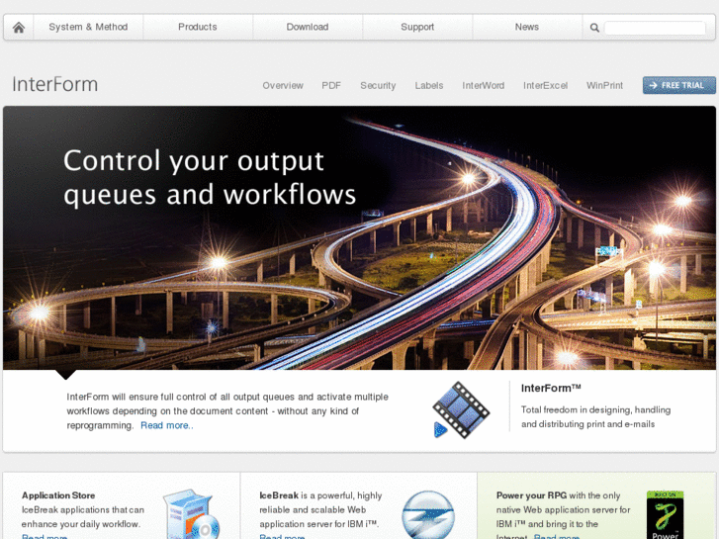Open the News menu

(x=527, y=27)
